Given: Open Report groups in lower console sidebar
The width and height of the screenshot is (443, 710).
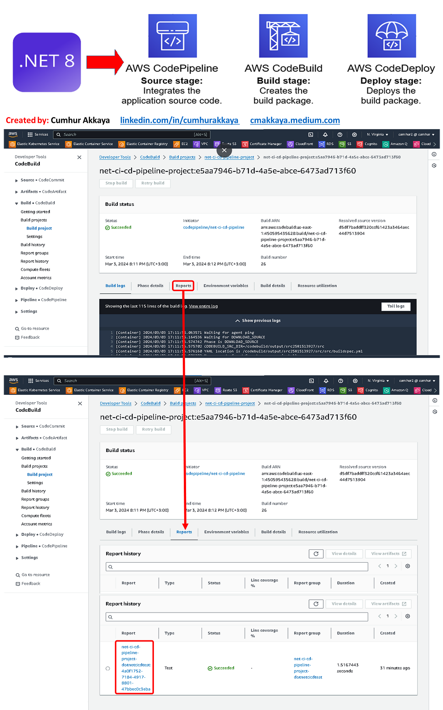Looking at the screenshot, I should coord(35,499).
